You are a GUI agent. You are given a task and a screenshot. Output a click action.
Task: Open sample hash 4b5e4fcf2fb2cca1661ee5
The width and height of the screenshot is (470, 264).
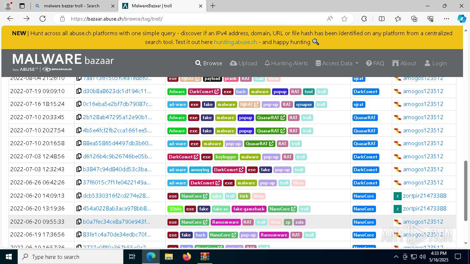(x=117, y=130)
